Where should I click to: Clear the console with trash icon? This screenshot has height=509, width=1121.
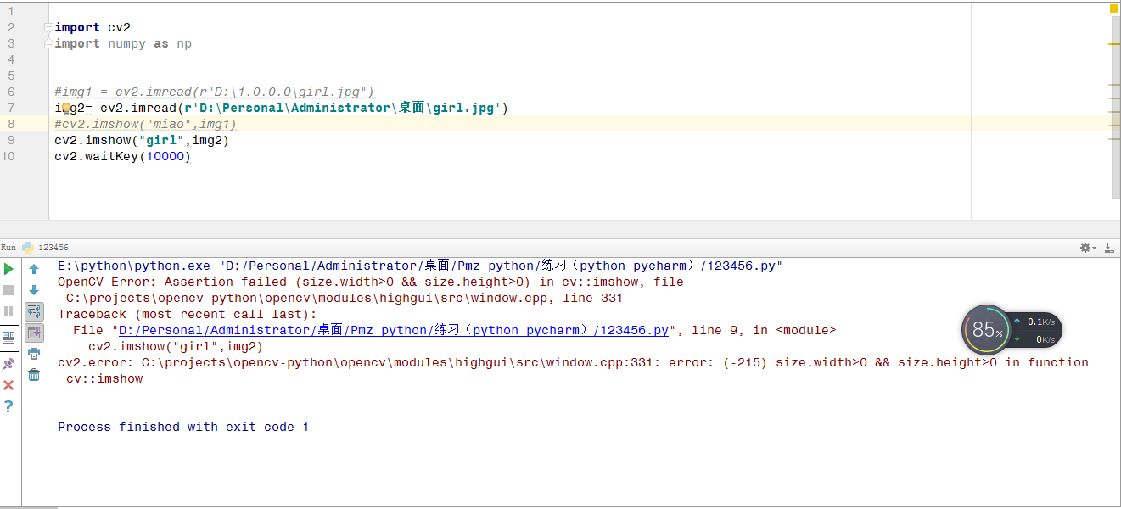(33, 374)
